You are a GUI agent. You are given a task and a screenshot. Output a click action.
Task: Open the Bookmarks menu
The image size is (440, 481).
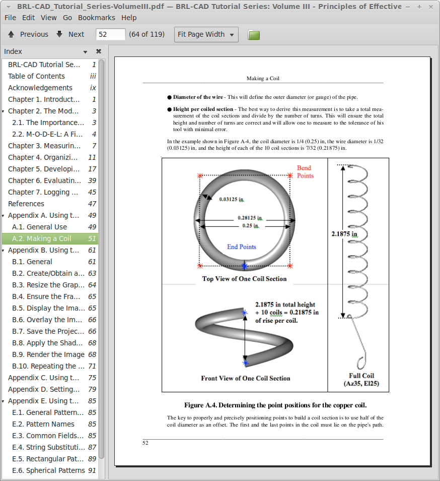pyautogui.click(x=96, y=18)
